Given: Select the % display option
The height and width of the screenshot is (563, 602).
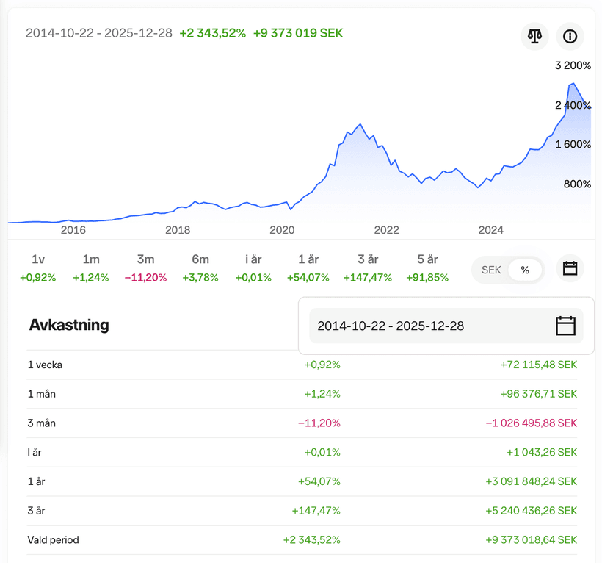Looking at the screenshot, I should coord(525,270).
